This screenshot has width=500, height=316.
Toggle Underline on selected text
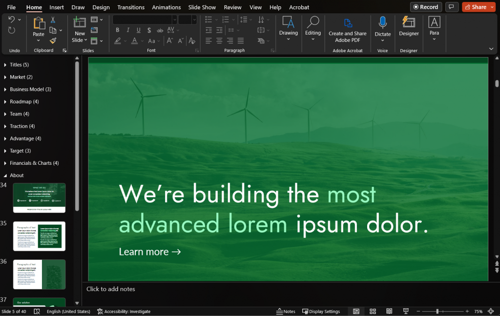click(139, 30)
